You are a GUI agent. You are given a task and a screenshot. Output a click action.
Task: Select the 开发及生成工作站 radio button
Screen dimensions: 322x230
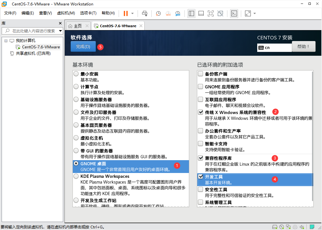pos(76,200)
